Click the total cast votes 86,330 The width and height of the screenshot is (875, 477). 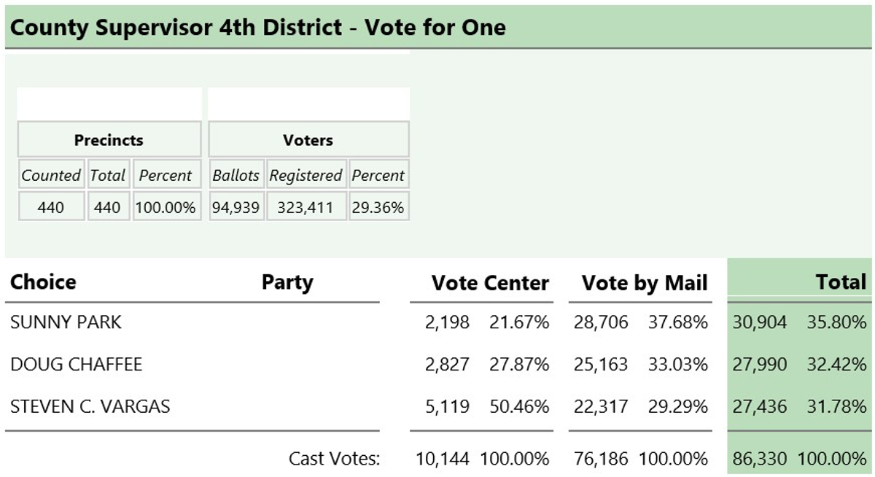pyautogui.click(x=760, y=459)
